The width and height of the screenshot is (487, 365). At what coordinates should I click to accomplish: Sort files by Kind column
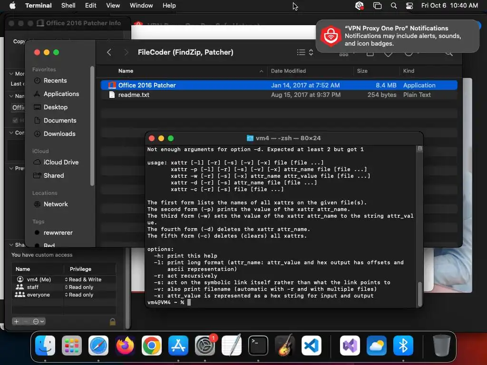[x=429, y=71]
